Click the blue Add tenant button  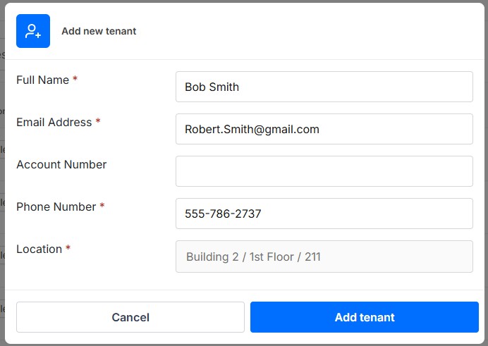364,317
